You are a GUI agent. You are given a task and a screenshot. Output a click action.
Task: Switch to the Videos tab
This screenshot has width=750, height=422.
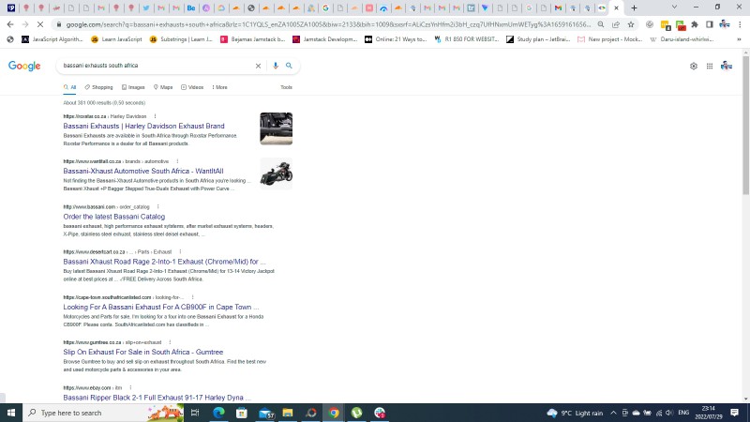pos(192,87)
